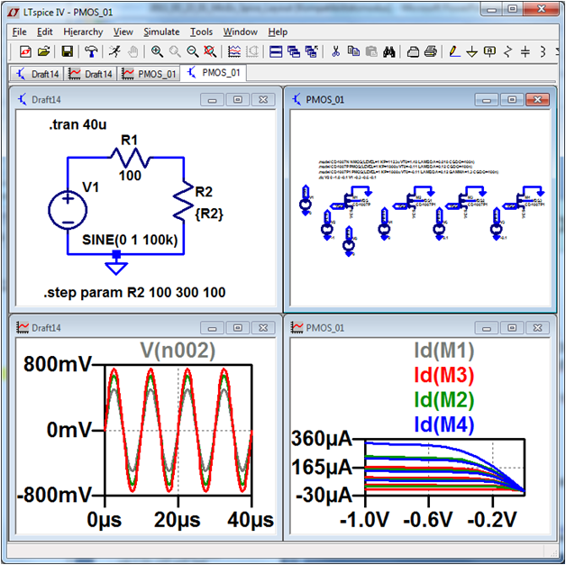This screenshot has height=565, width=566.
Task: Click the Cut scissors icon
Action: 335,51
